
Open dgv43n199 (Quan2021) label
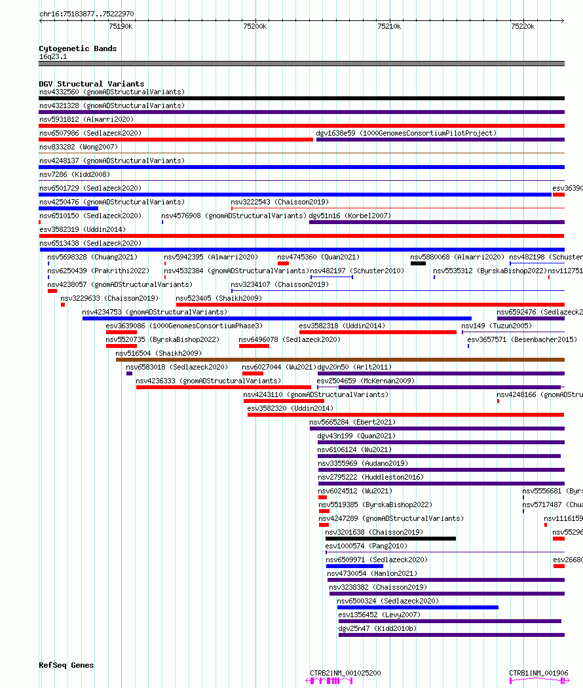[x=356, y=436]
